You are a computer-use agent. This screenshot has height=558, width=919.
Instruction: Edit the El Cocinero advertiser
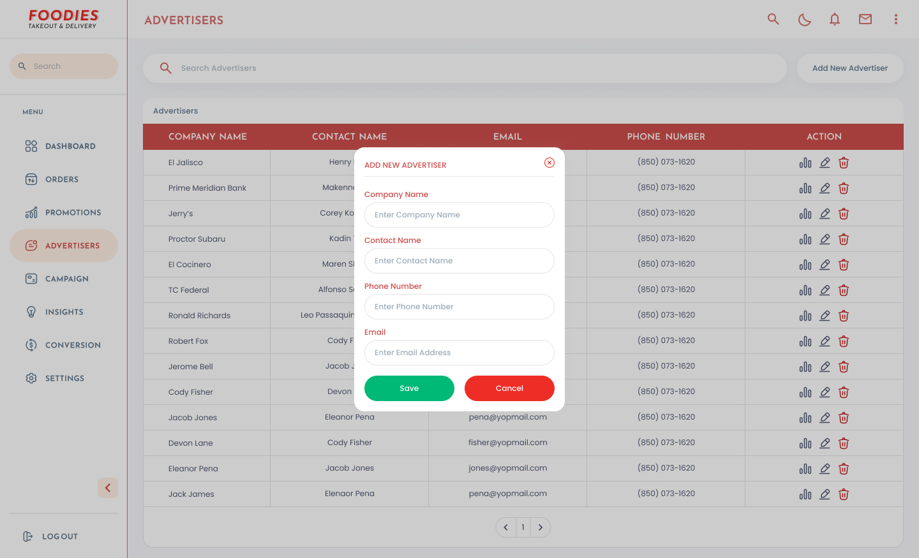[x=825, y=265]
